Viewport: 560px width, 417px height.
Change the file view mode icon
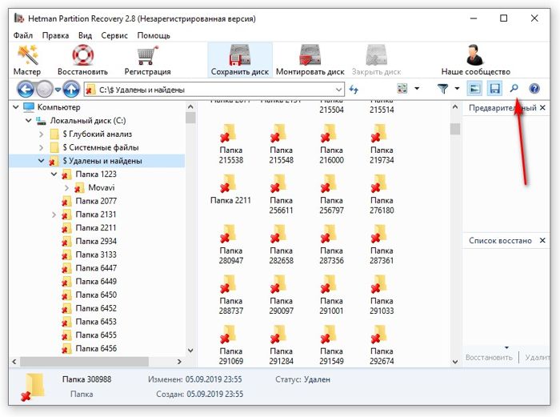[402, 88]
